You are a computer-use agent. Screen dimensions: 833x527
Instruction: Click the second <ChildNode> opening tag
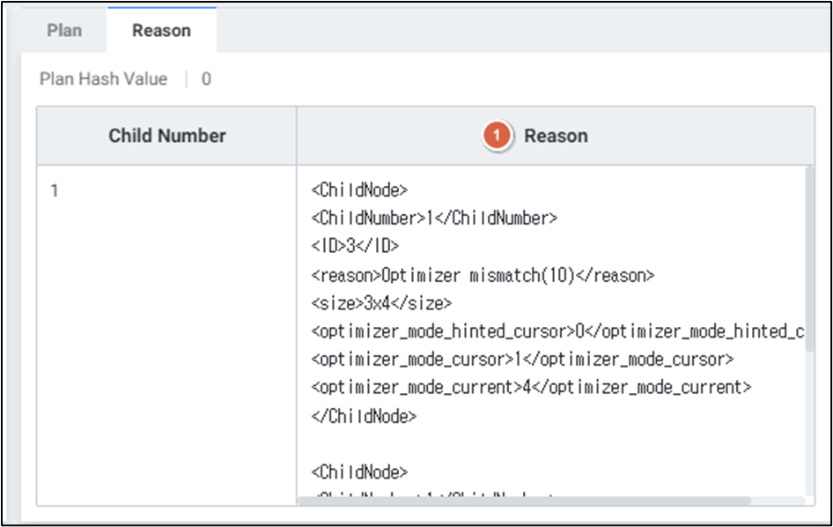coord(359,472)
